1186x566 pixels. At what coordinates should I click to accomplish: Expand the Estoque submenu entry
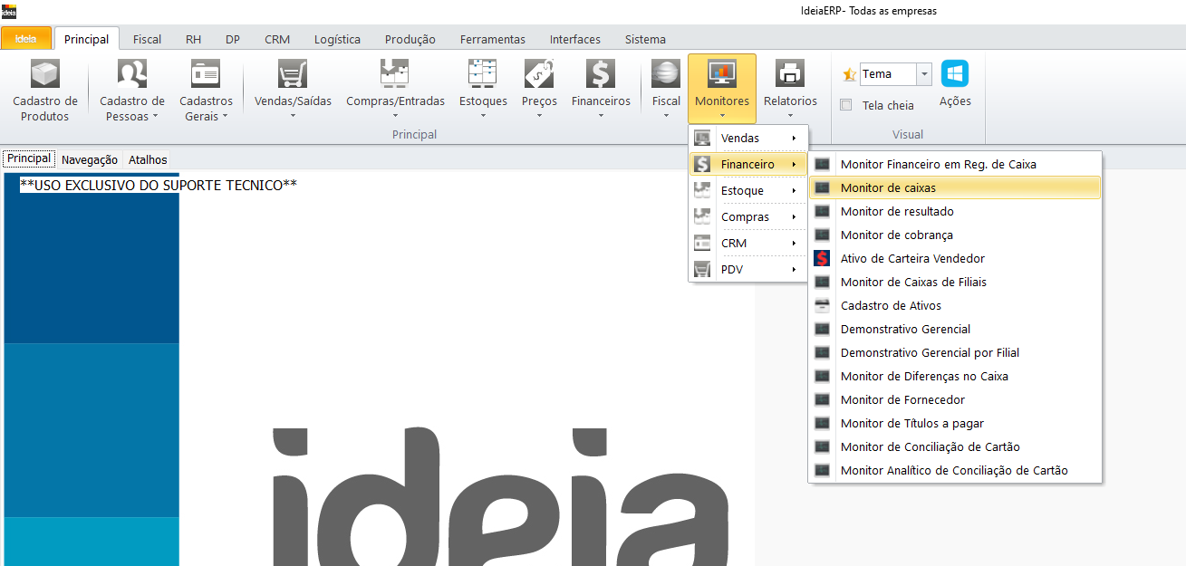tap(747, 191)
